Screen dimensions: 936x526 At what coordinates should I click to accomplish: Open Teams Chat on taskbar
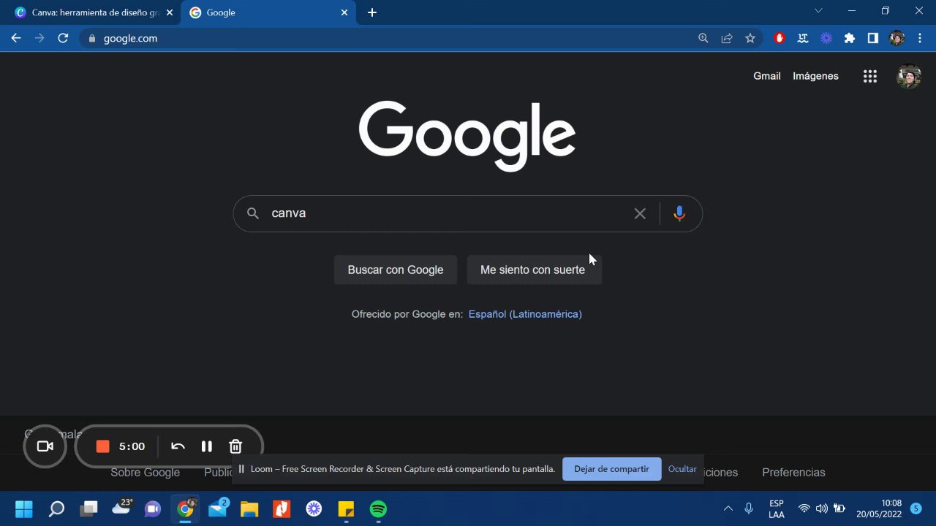(153, 508)
